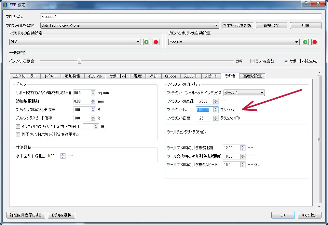
Task: Add a print quality preset with green plus
Action: tap(305, 42)
